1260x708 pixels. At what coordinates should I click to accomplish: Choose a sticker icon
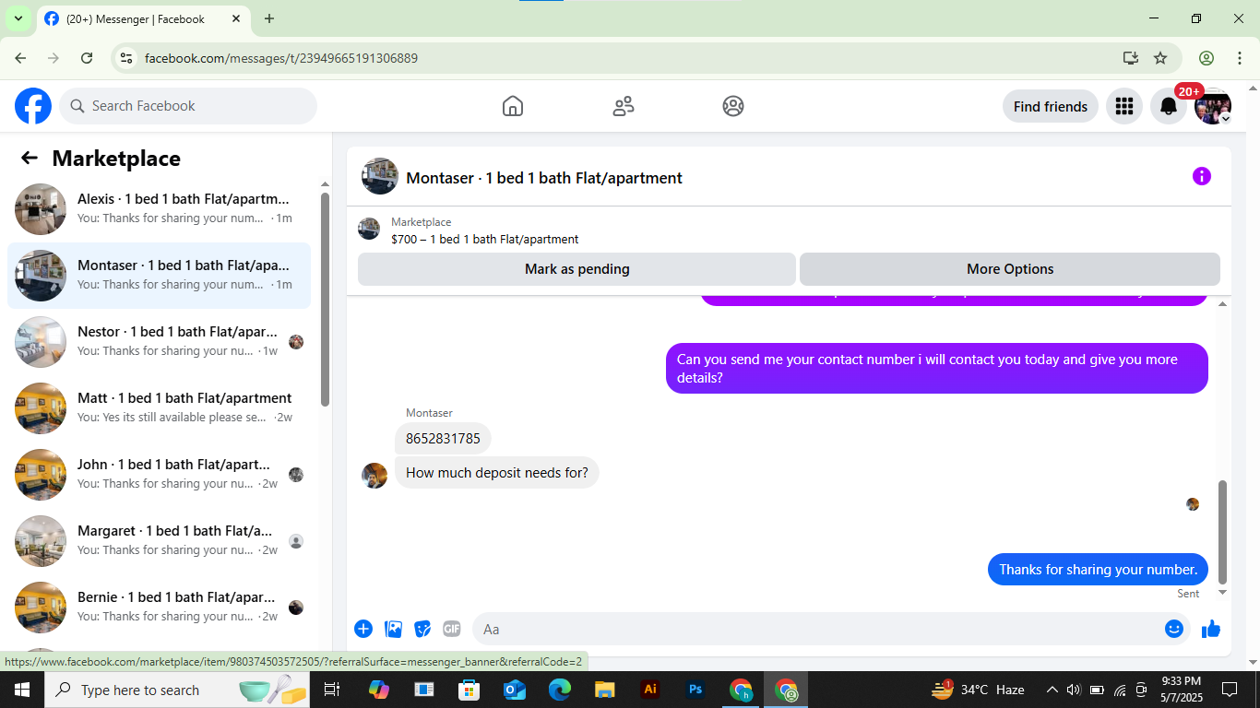pos(422,629)
